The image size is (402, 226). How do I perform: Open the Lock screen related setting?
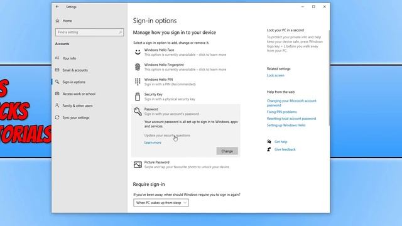(x=275, y=75)
